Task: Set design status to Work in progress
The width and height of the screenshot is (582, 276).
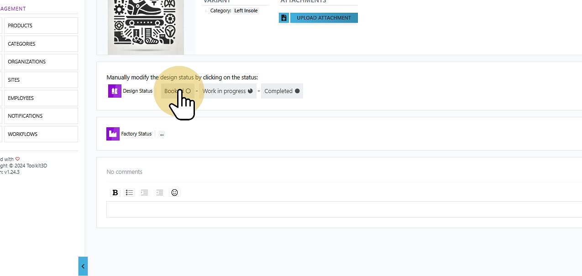Action: [228, 91]
